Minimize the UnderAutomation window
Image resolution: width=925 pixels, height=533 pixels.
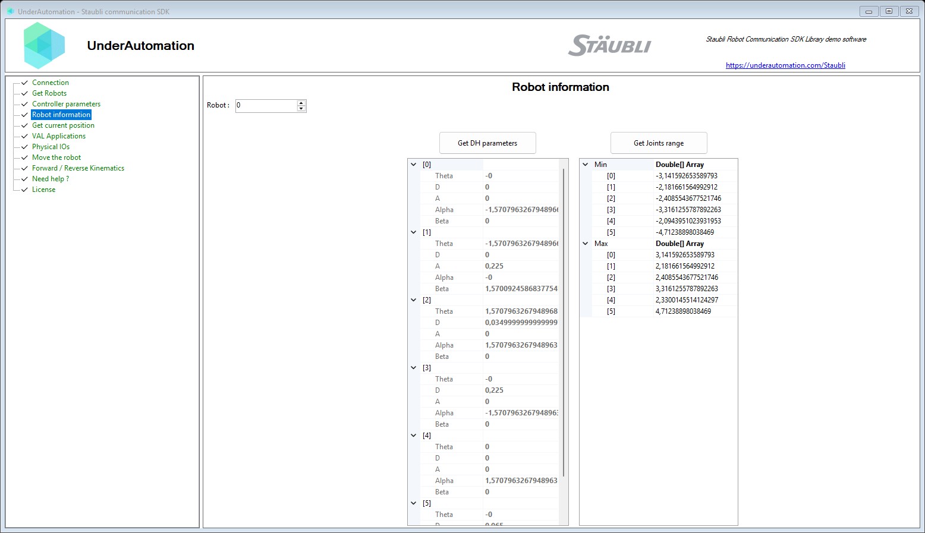tap(869, 11)
